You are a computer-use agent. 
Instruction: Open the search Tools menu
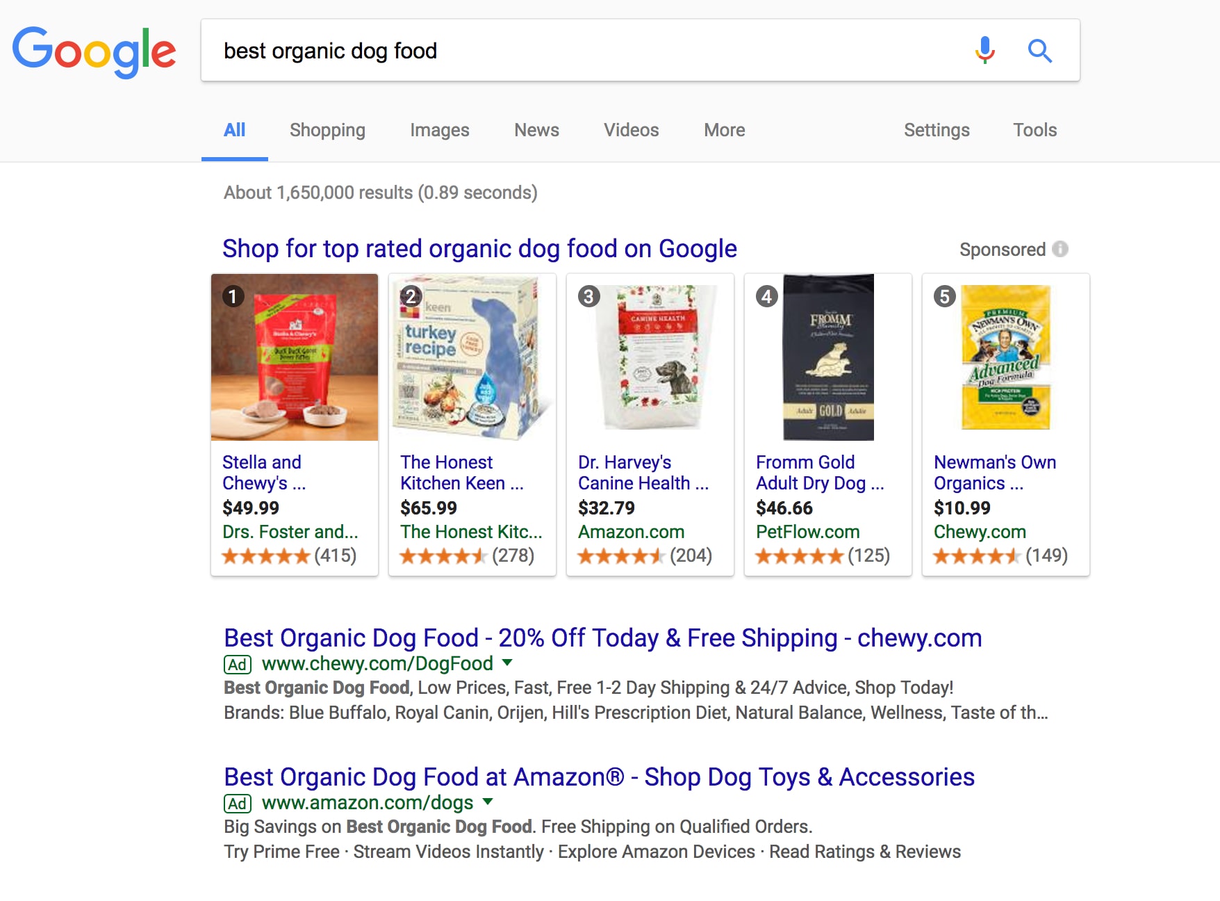pyautogui.click(x=1034, y=130)
